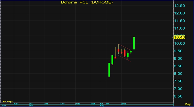Click the 11.50 price axis label
The width and height of the screenshot is (194, 107).
180,21
